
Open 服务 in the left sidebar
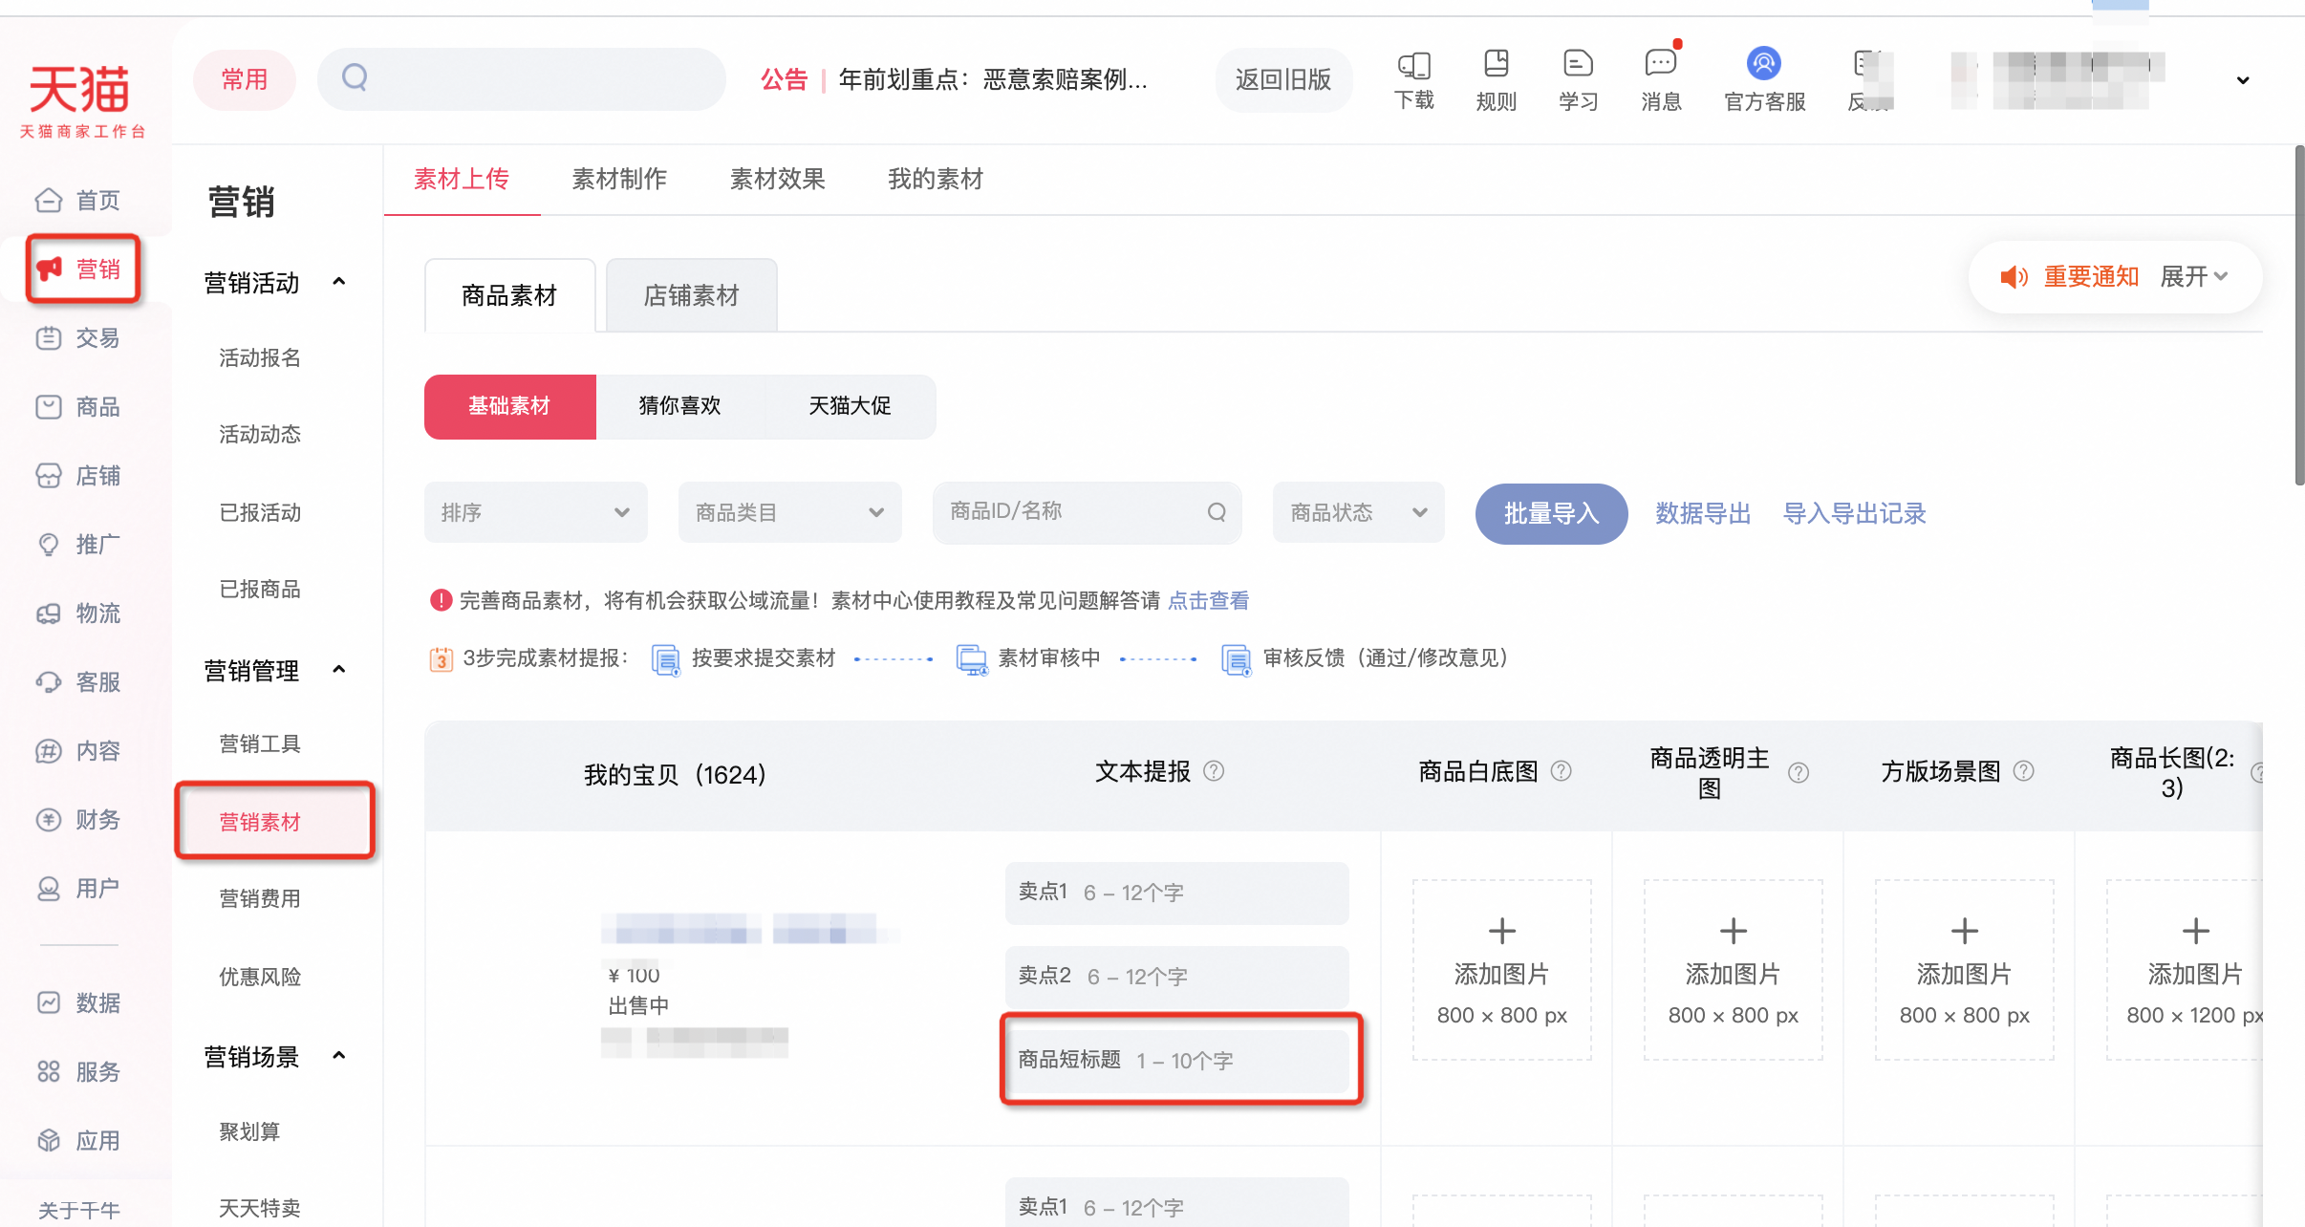click(78, 1072)
